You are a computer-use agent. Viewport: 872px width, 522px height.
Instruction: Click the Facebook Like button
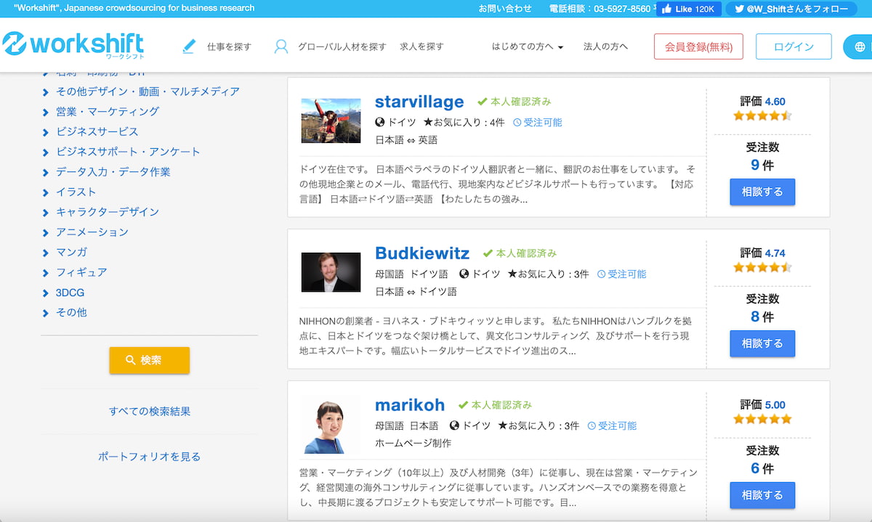point(688,9)
